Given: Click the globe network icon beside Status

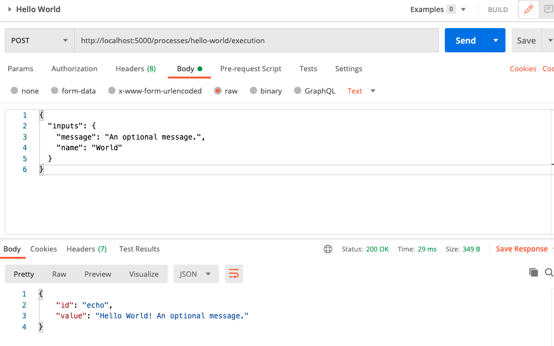Looking at the screenshot, I should pyautogui.click(x=328, y=249).
